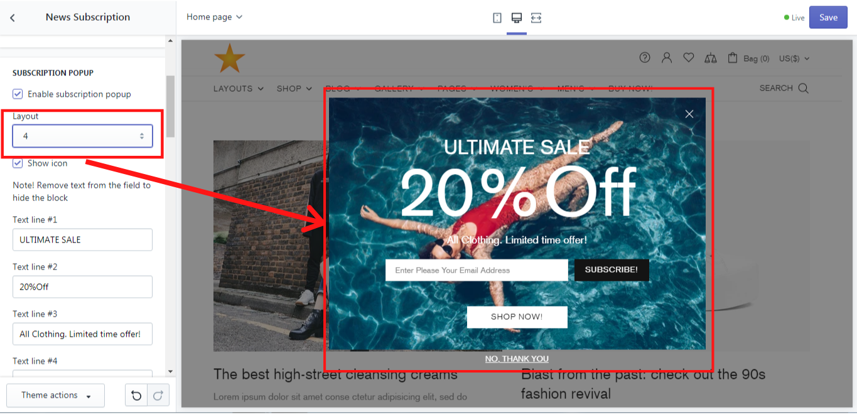
Task: Click the undo icon button
Action: pos(136,395)
